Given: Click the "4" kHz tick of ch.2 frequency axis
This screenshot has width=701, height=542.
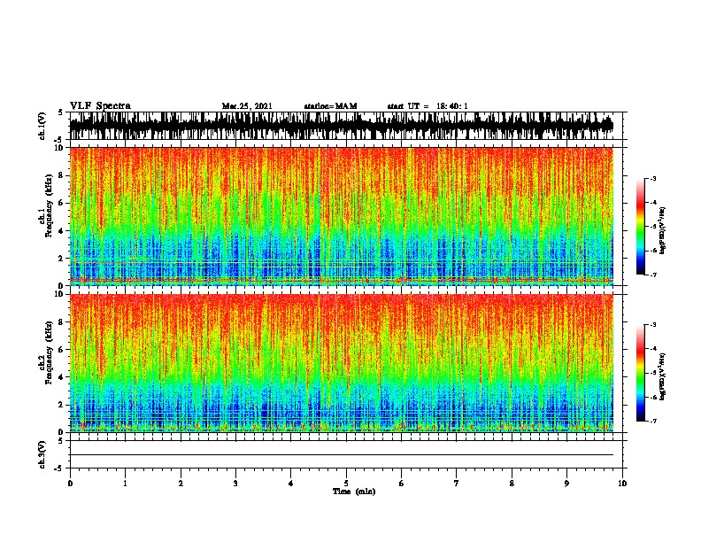Looking at the screenshot, I should coord(62,377).
